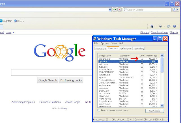Switch to the Networking tab

pos(139,49)
